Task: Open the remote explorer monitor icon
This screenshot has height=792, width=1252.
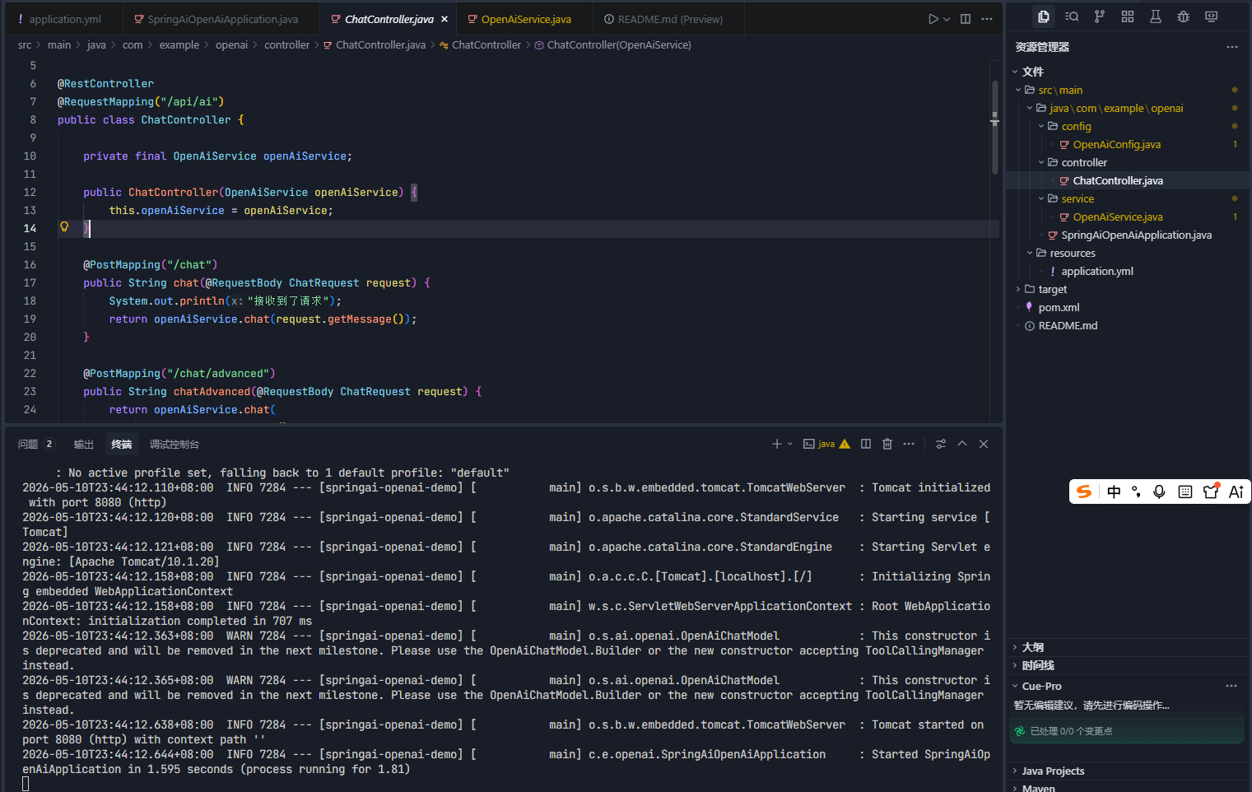Action: pyautogui.click(x=1212, y=16)
